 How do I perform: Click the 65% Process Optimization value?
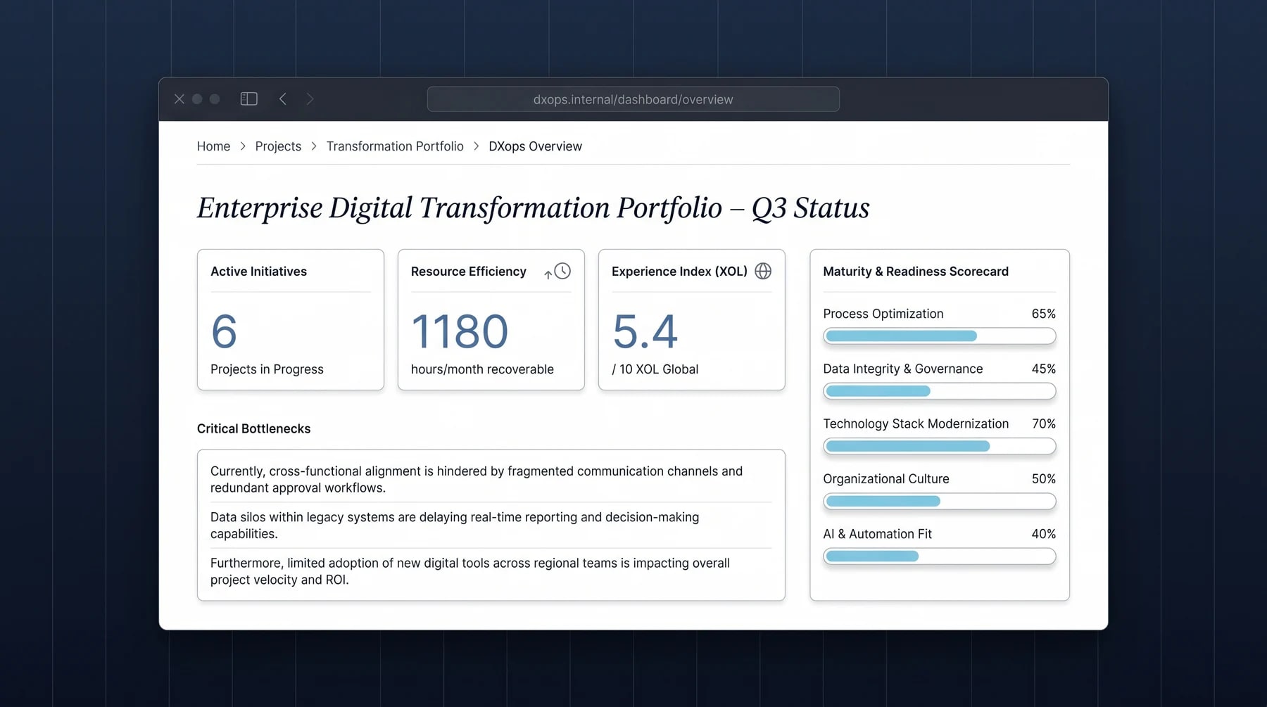pos(1043,314)
